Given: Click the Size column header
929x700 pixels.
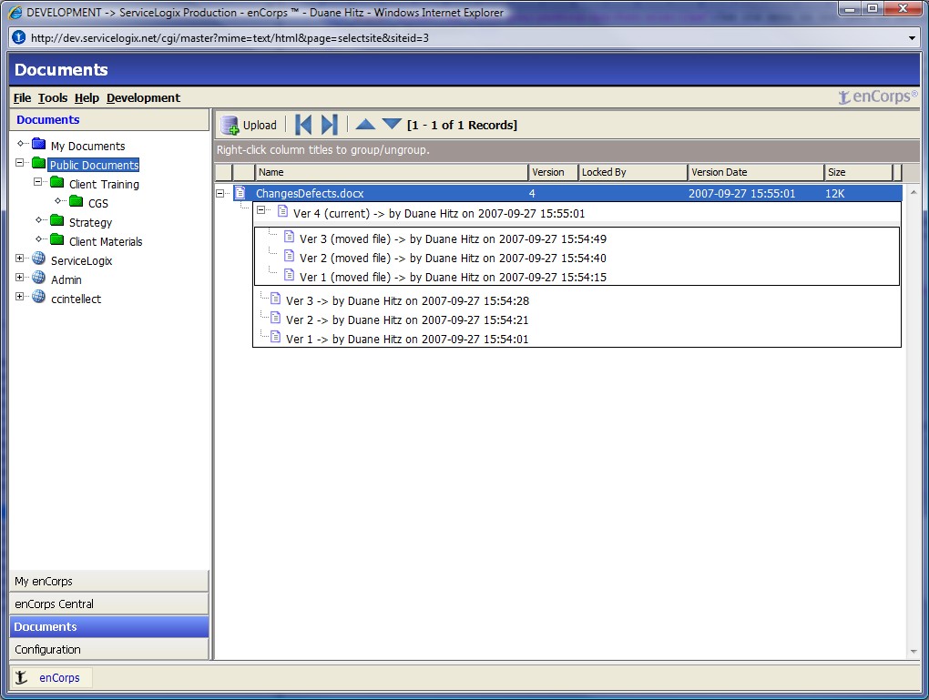Looking at the screenshot, I should coord(858,172).
